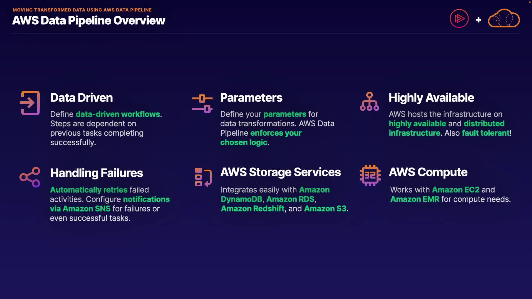
Task: Click the AWS Compute heading
Action: click(428, 172)
